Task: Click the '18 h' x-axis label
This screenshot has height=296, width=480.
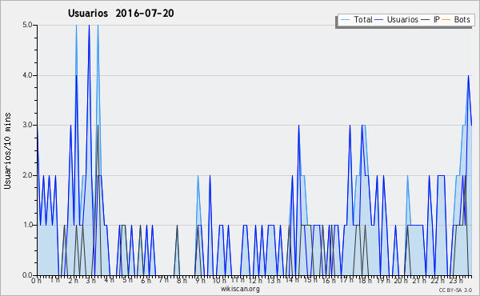Action: click(365, 280)
